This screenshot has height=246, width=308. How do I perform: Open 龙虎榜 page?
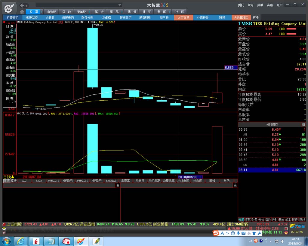point(106,18)
